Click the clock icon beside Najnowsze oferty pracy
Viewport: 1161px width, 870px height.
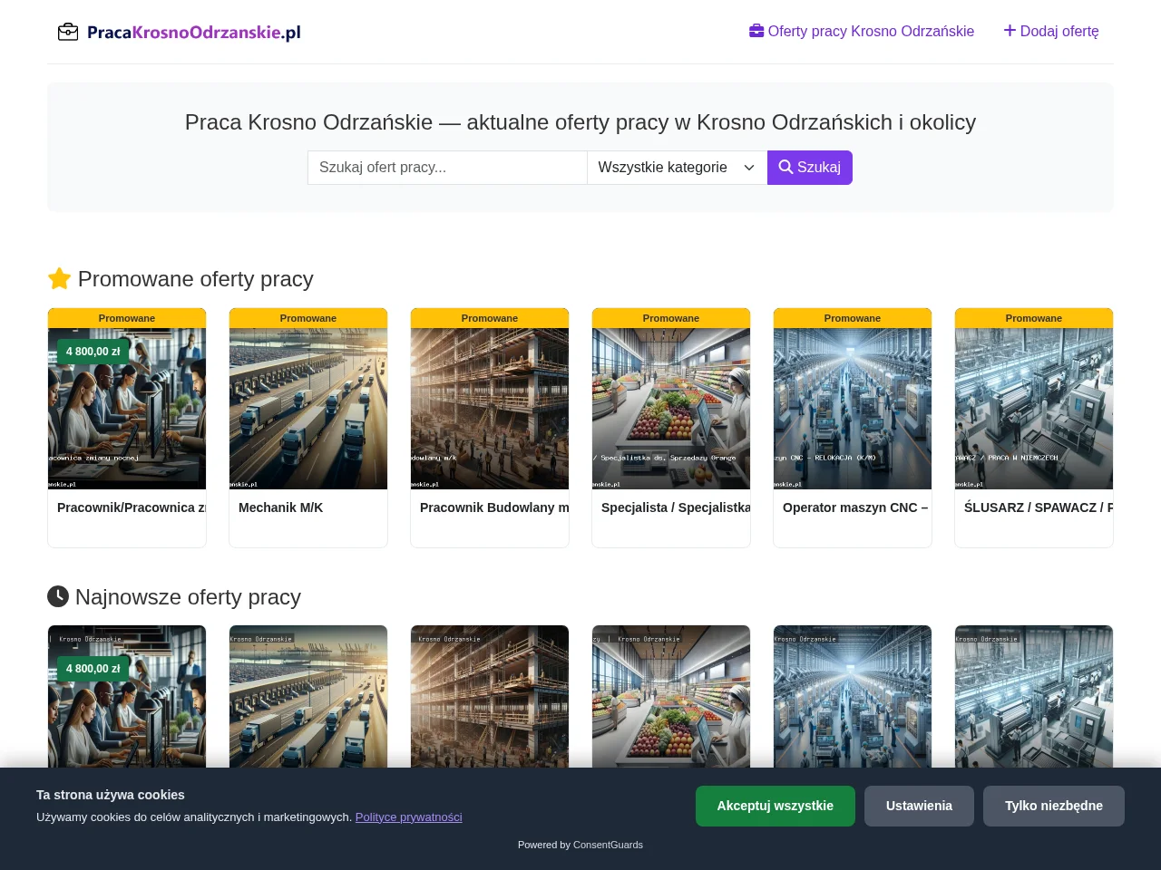point(58,596)
